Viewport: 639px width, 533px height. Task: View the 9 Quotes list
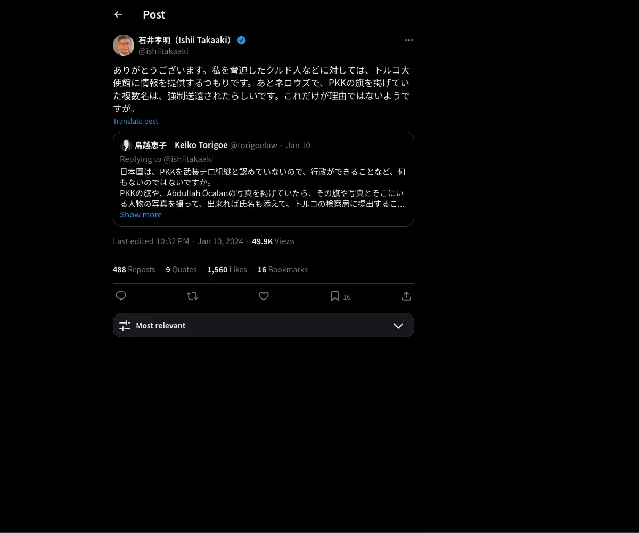coord(181,270)
